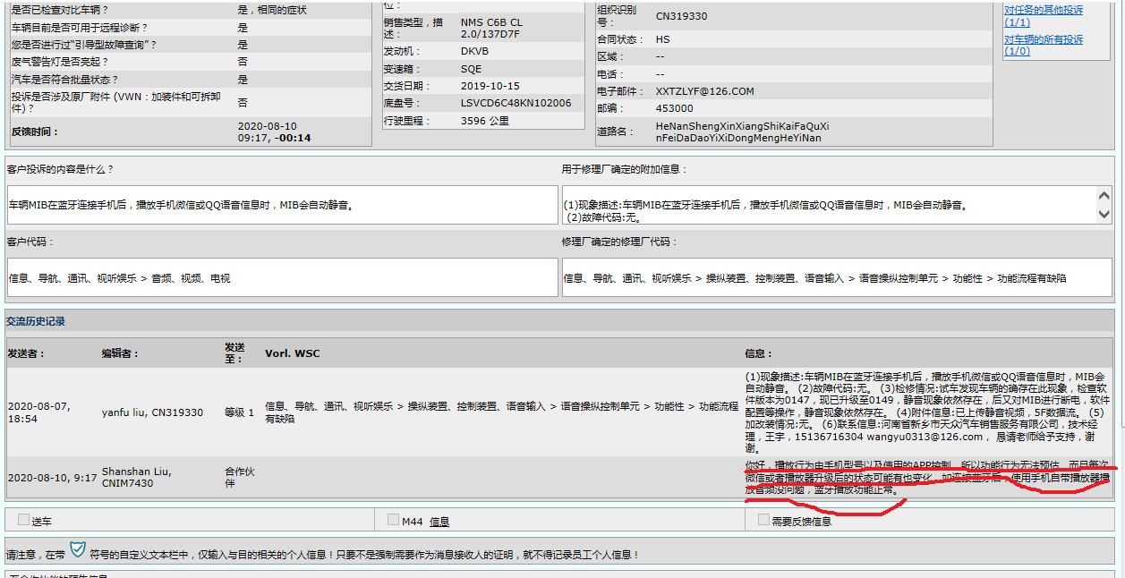This screenshot has height=578, width=1125.
Task: Click the down arrow of the 附加信息 scrollbar
Action: [x=1104, y=215]
